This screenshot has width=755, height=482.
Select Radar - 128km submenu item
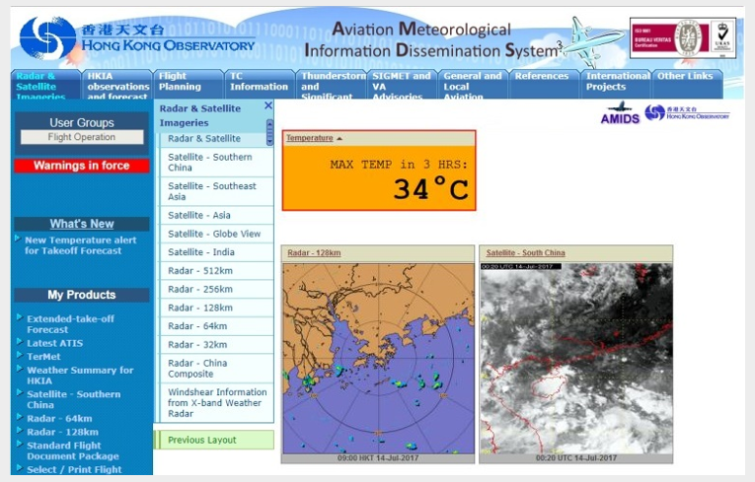click(x=216, y=308)
